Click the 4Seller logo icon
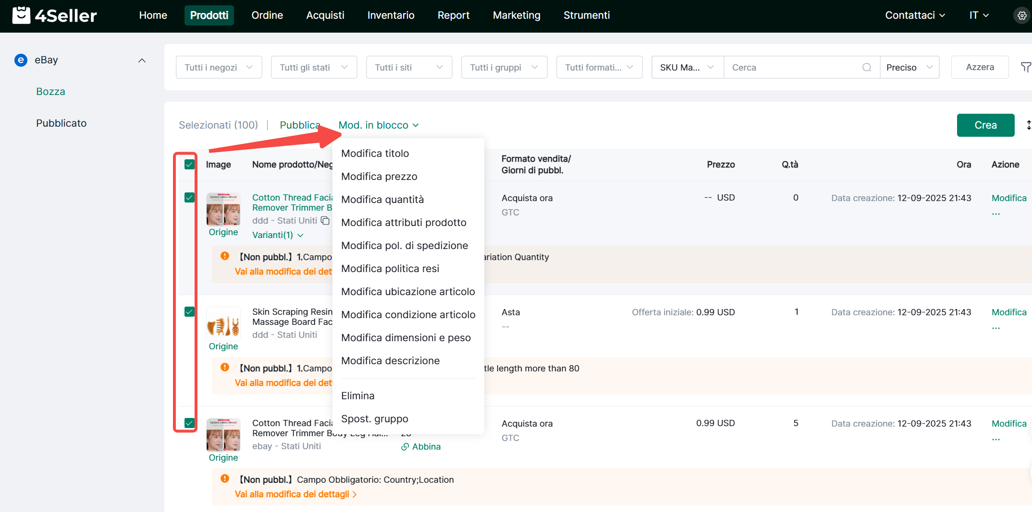1032x512 pixels. (x=21, y=15)
